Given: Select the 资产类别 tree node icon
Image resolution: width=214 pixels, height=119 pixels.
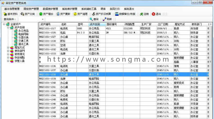Looking at the screenshot, I should coord(12,27).
